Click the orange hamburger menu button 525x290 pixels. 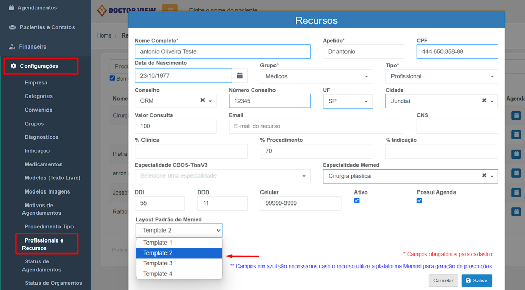tap(170, 10)
